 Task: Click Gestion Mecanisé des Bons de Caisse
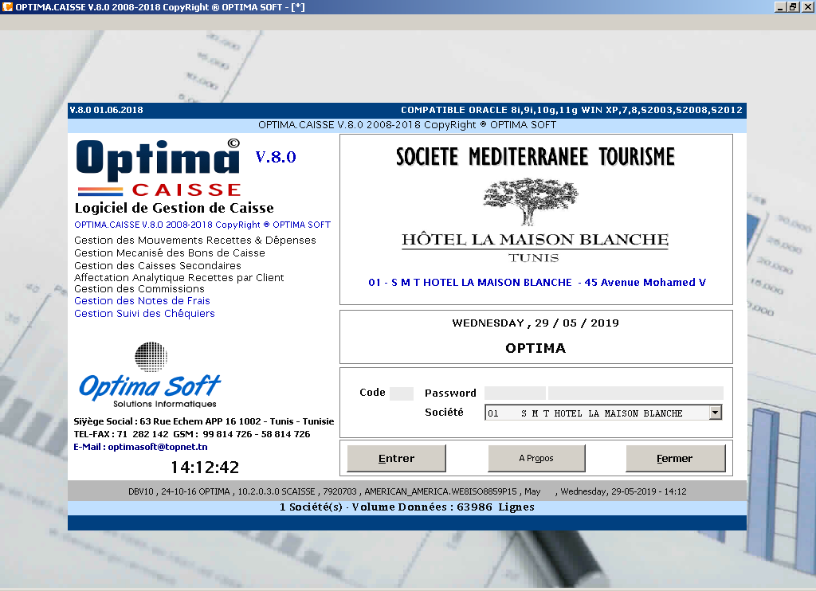(170, 252)
